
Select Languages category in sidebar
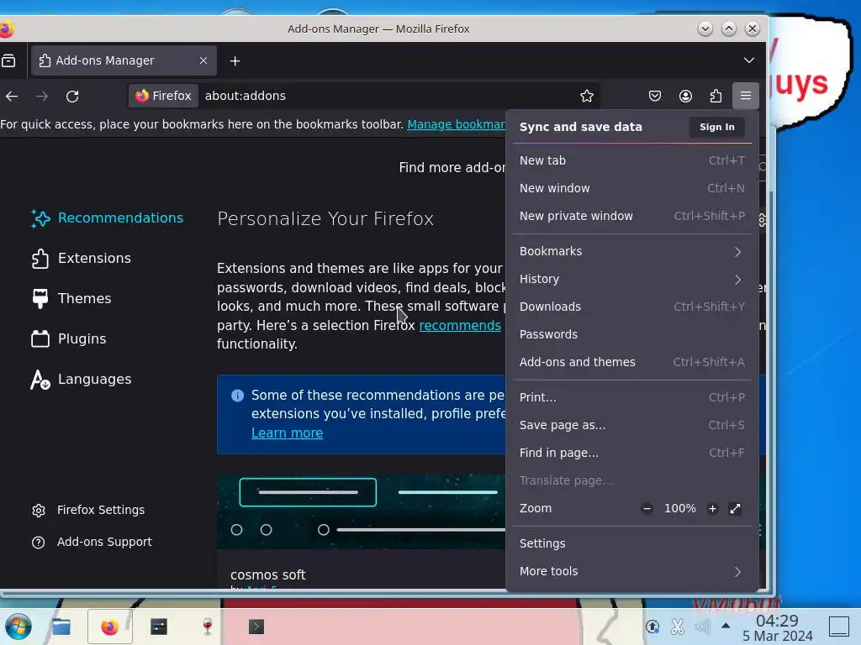82,379
